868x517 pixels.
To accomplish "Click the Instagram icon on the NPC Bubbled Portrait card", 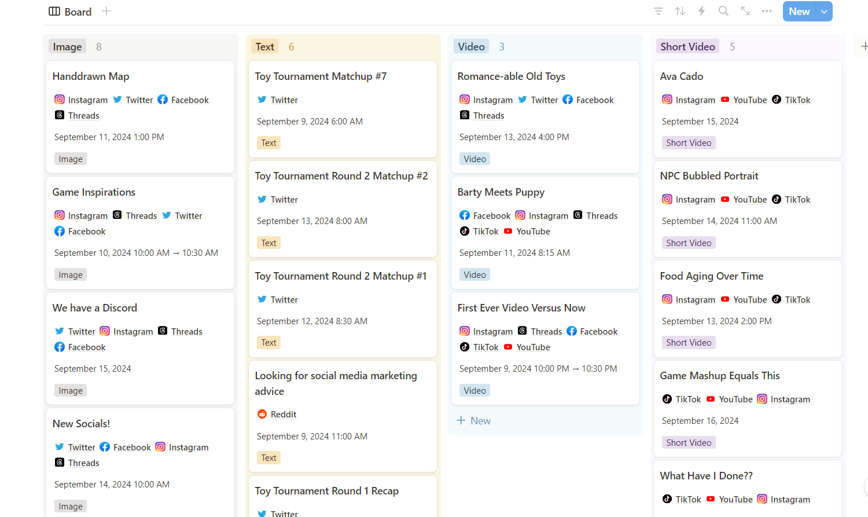I will point(667,199).
